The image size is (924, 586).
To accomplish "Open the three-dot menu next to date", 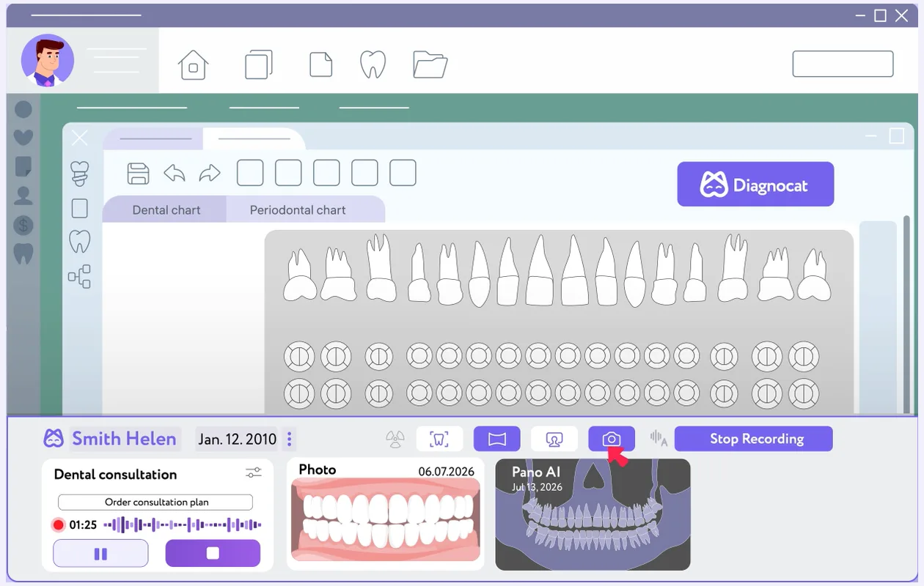I will point(289,439).
